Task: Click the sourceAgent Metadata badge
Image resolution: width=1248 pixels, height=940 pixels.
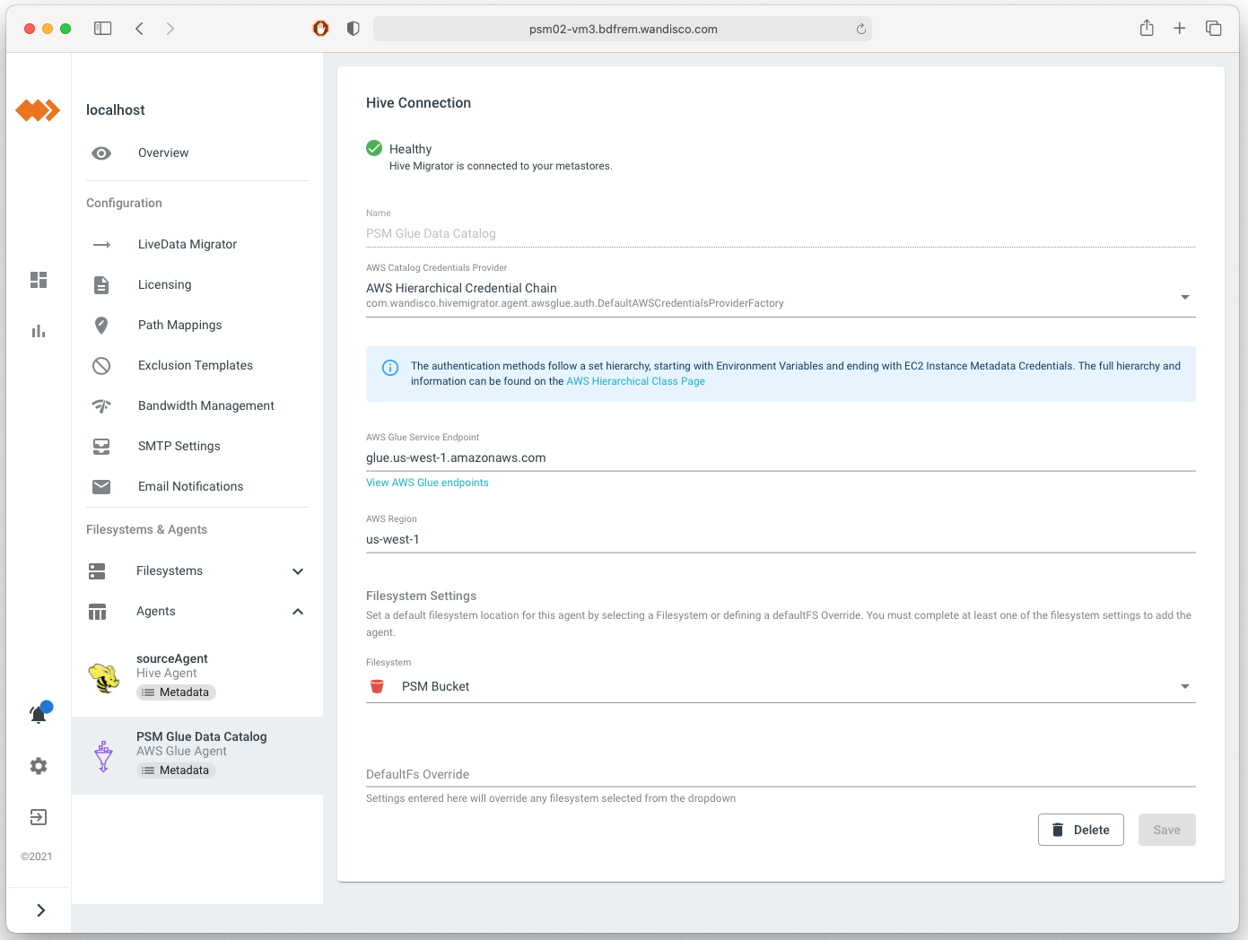Action: pyautogui.click(x=176, y=692)
